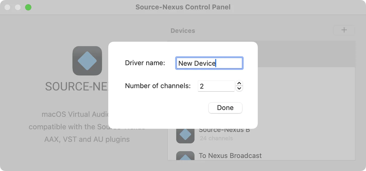Add a device with the plus button

344,30
